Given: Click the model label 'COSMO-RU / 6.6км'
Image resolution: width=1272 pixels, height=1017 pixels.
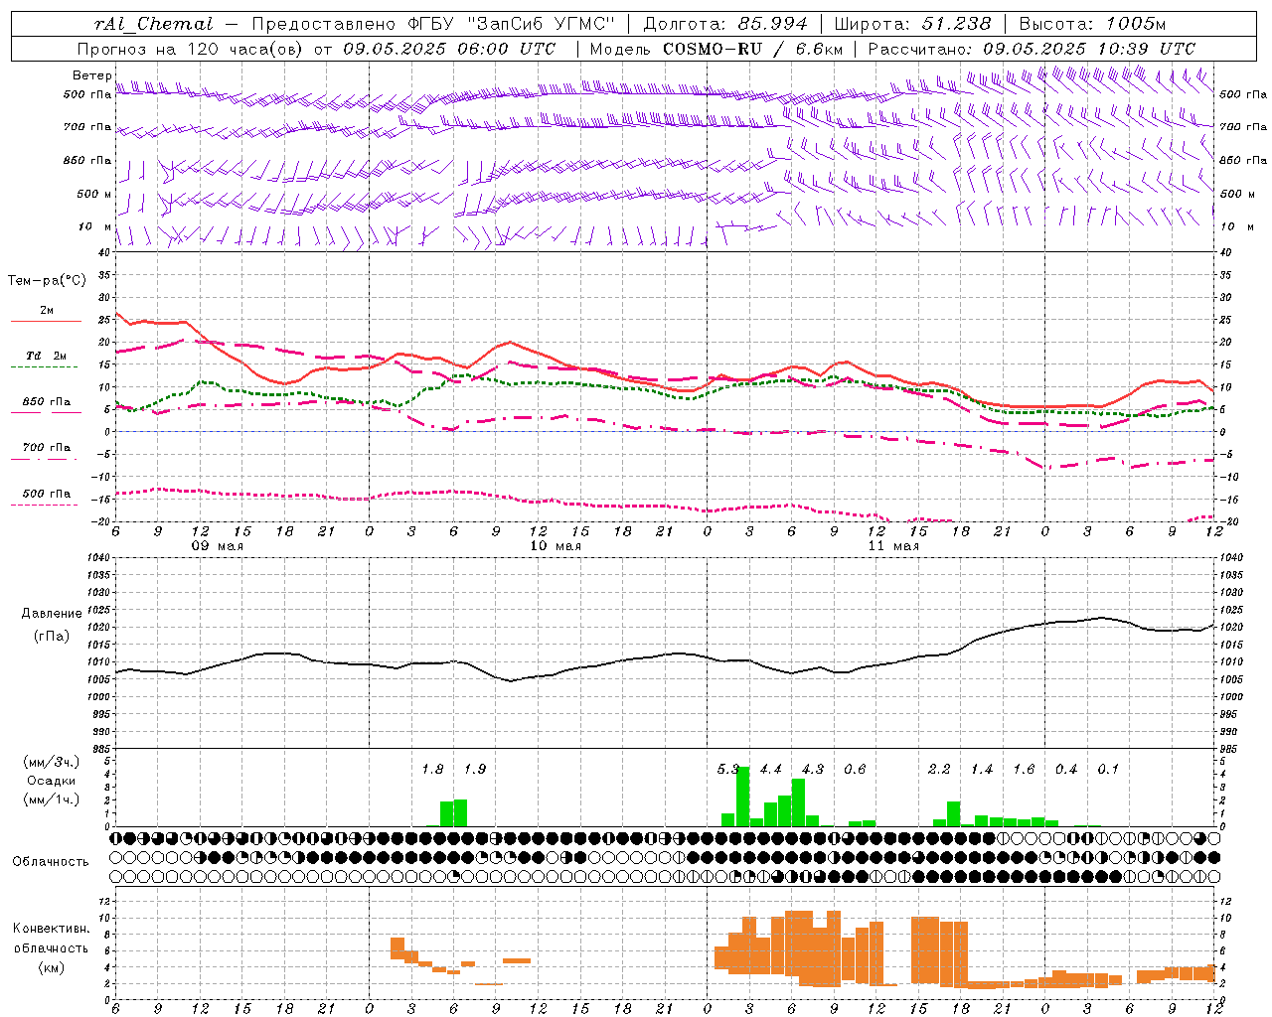Looking at the screenshot, I should [752, 49].
